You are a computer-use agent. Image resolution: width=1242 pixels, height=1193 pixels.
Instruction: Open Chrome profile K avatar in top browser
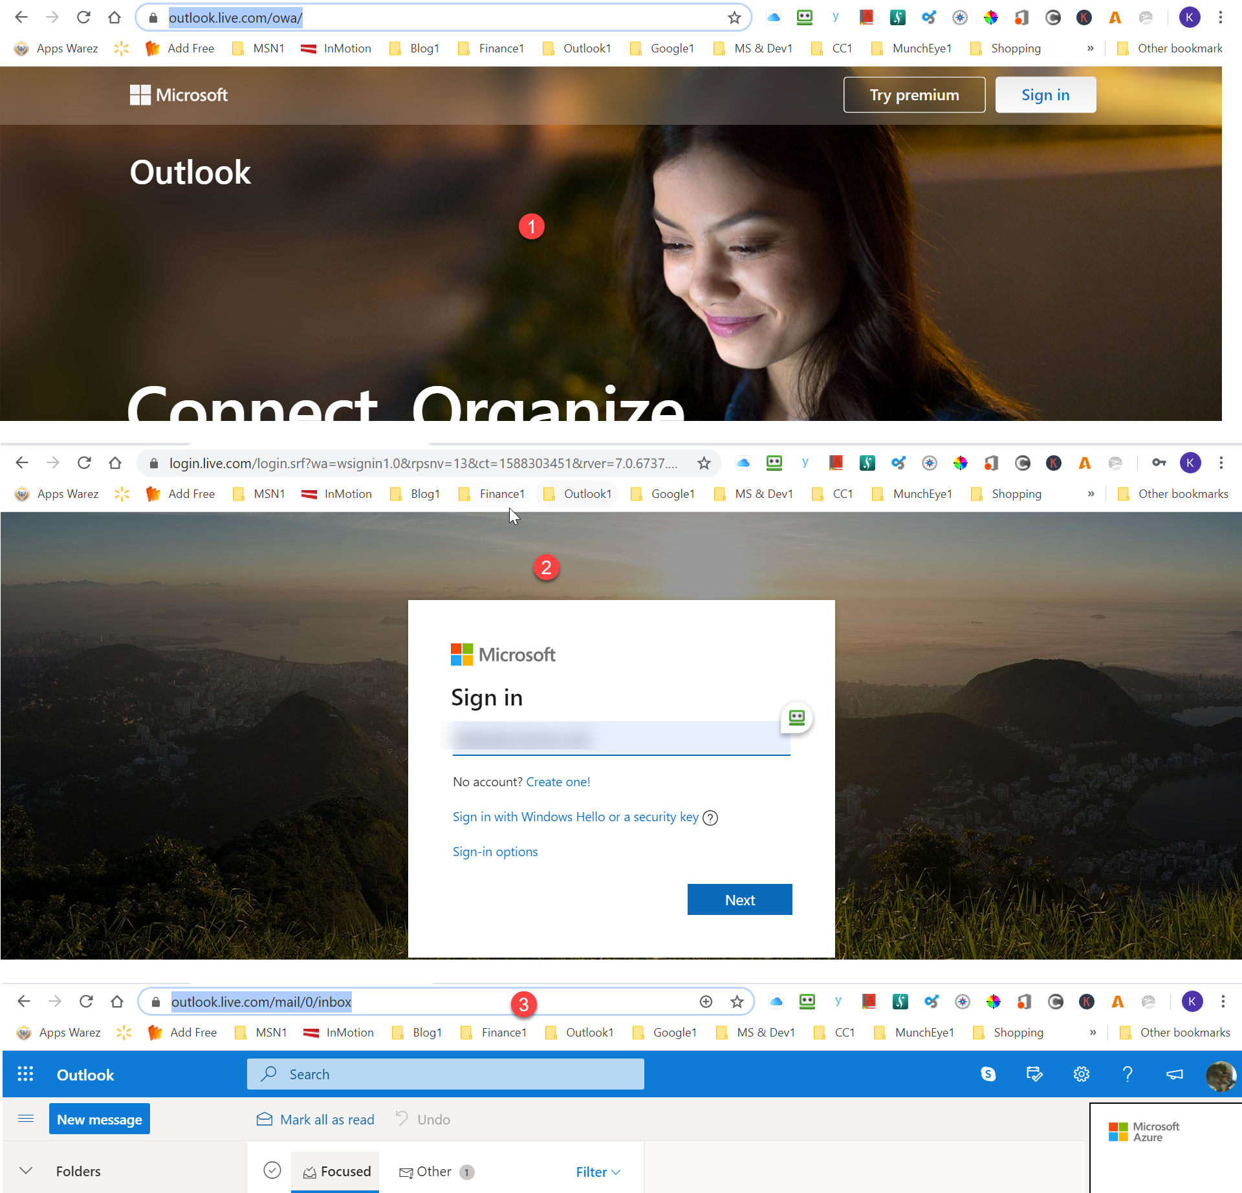click(1190, 17)
